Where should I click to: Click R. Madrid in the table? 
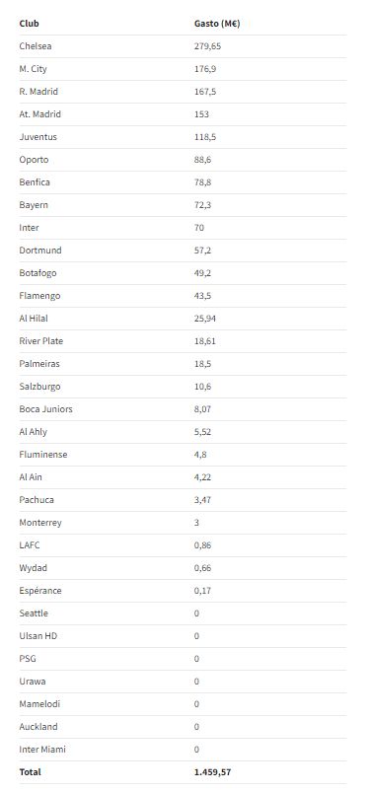[38, 92]
